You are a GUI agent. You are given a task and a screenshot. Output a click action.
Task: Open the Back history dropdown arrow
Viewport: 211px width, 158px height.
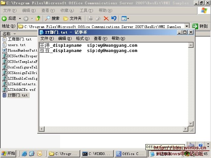click(x=20, y=18)
